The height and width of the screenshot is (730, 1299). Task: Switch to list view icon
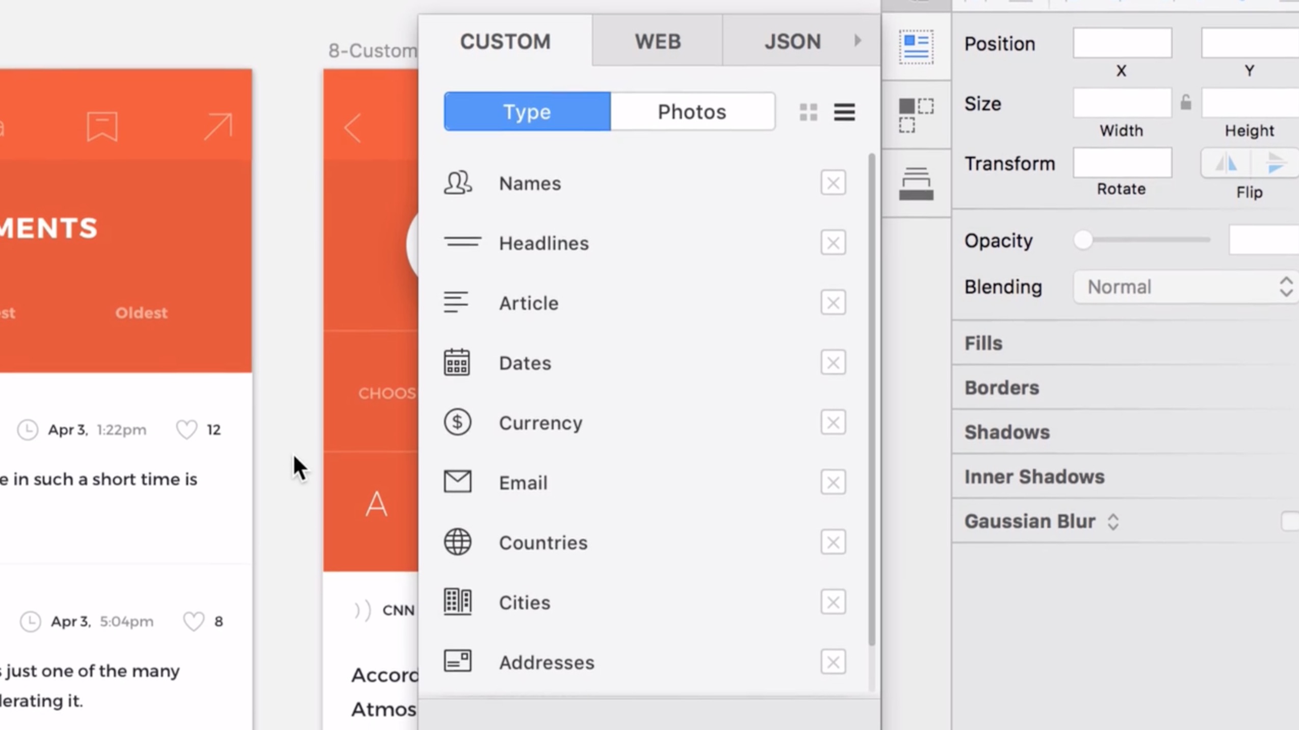coord(844,112)
